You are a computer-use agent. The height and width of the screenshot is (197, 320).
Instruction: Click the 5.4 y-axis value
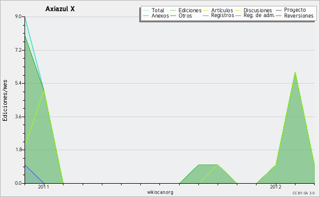tap(18, 83)
